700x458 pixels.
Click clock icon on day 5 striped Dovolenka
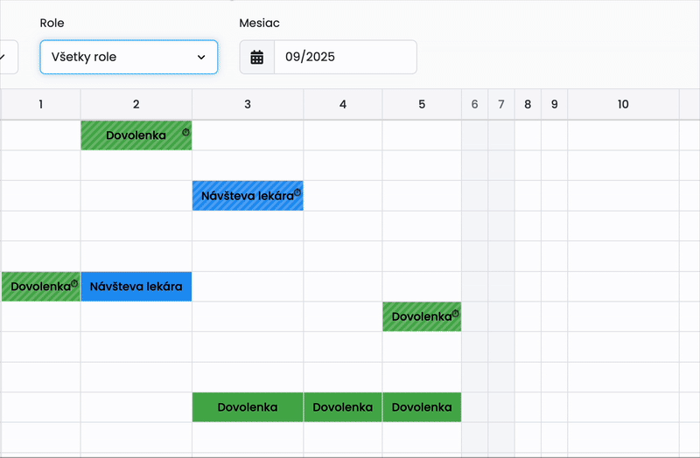pos(455,313)
